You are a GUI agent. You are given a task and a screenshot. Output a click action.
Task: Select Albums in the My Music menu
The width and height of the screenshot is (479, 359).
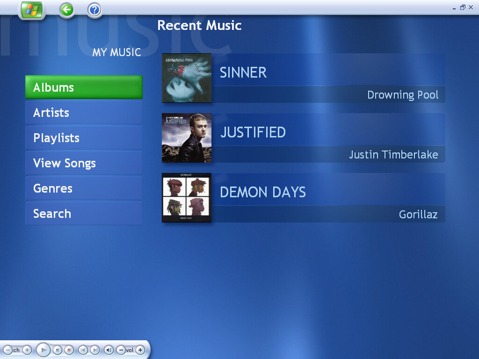click(x=84, y=87)
